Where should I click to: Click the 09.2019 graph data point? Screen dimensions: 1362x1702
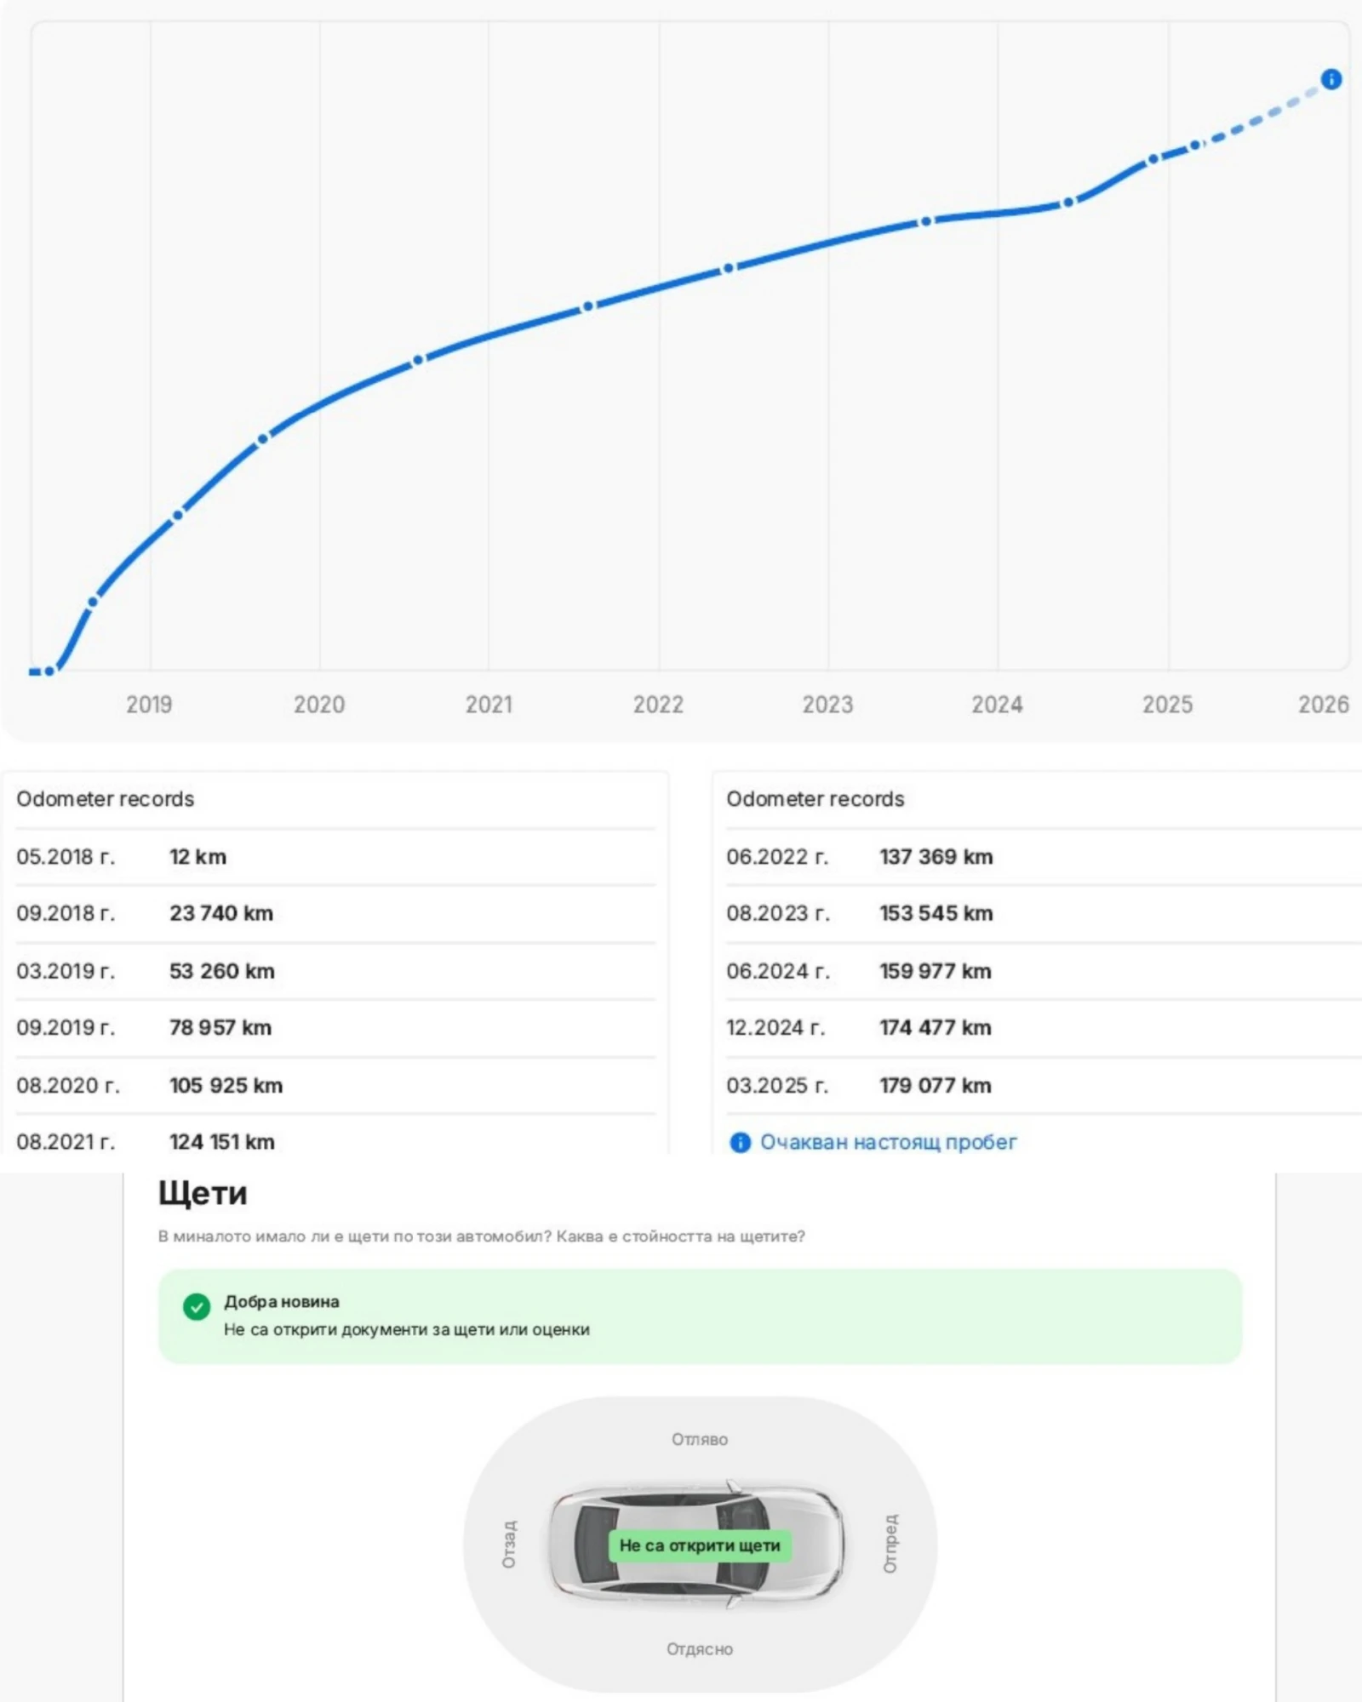[263, 438]
